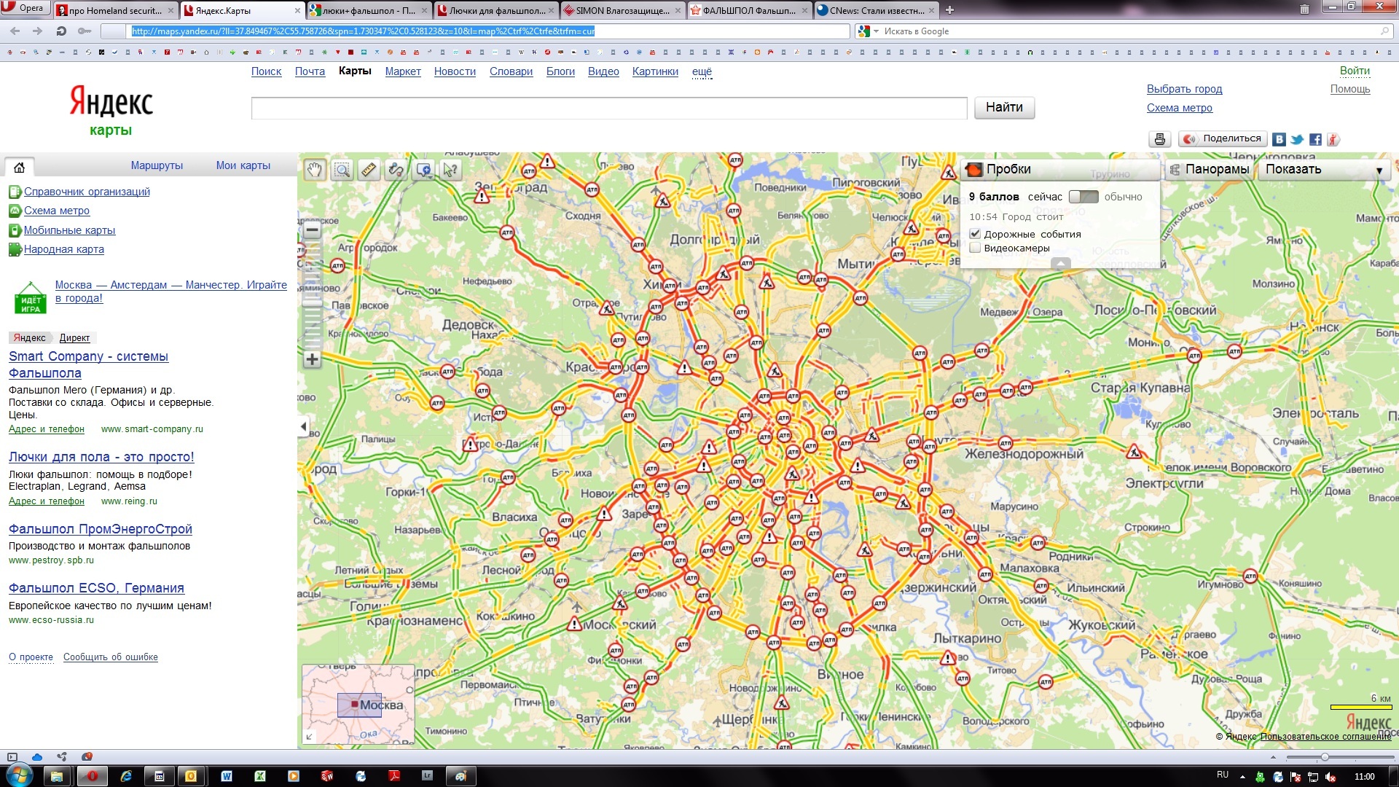Open the Схема метро sidebar link
Screen dimensions: 1399x787
57,211
